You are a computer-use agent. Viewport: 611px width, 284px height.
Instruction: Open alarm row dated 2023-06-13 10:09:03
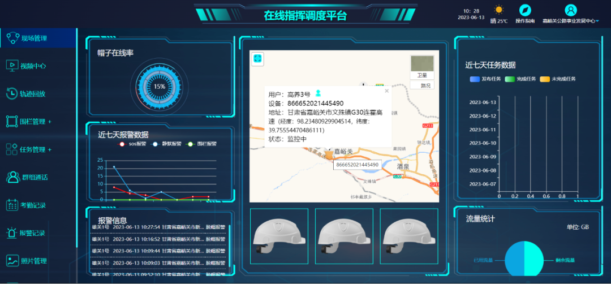(x=158, y=263)
